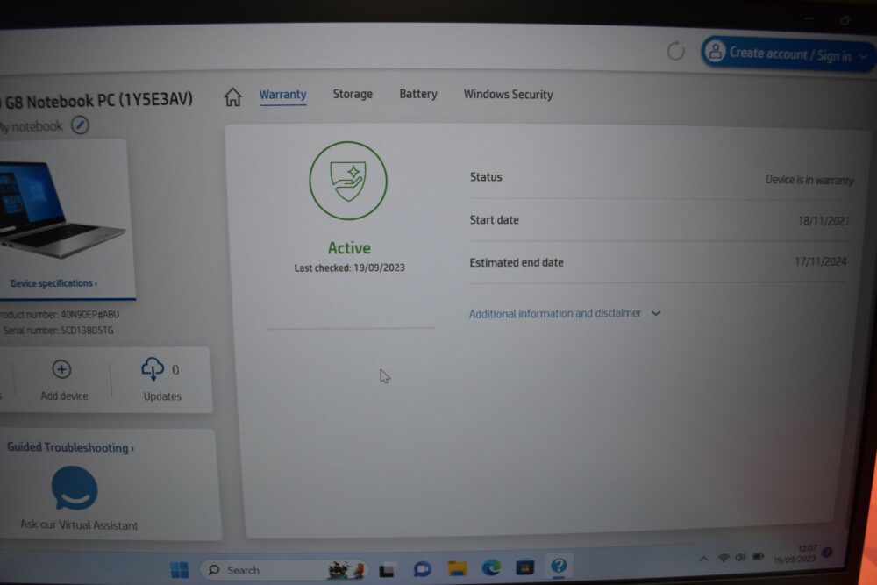Open Updates cloud download icon
This screenshot has width=877, height=585.
pos(152,368)
